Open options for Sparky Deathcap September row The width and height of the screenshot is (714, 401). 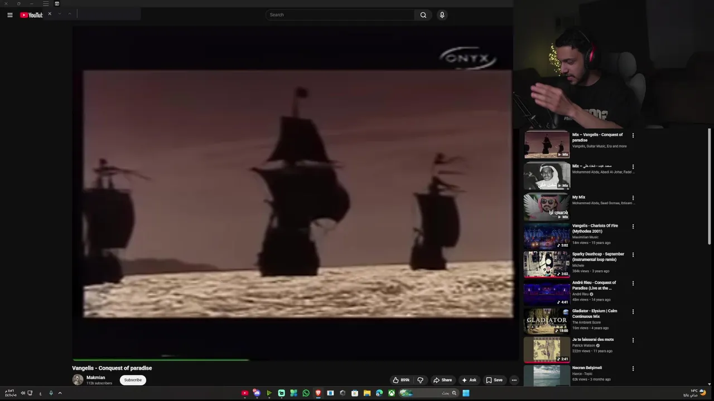click(633, 255)
